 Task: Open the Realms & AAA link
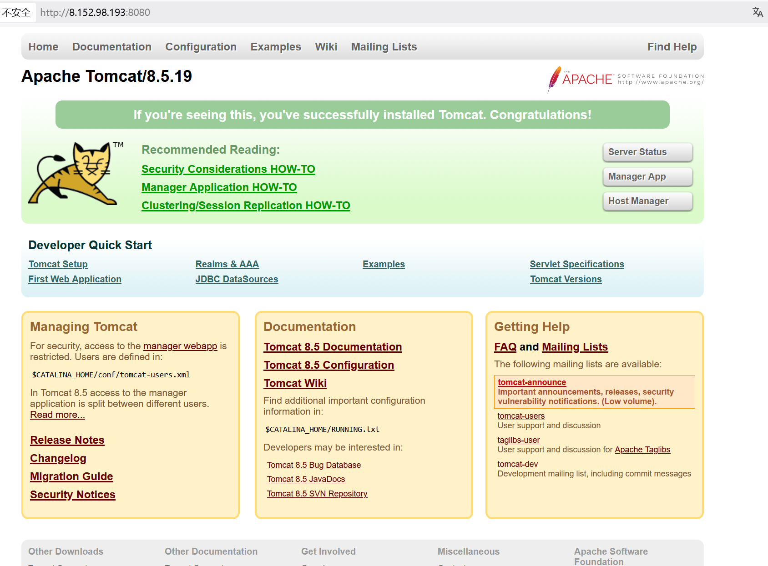click(227, 264)
